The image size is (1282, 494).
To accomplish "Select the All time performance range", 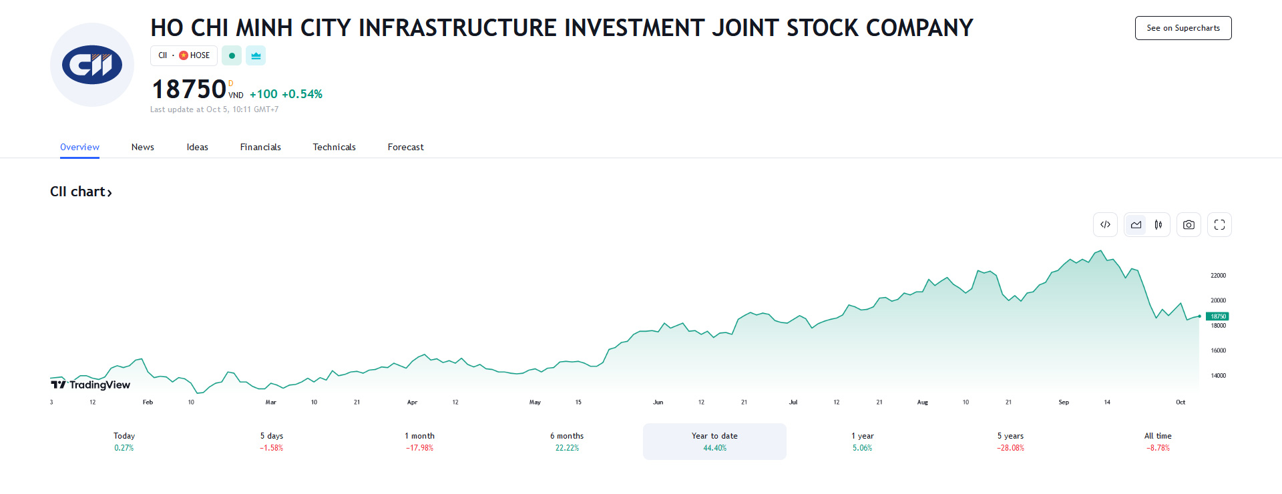I will click(x=1158, y=441).
